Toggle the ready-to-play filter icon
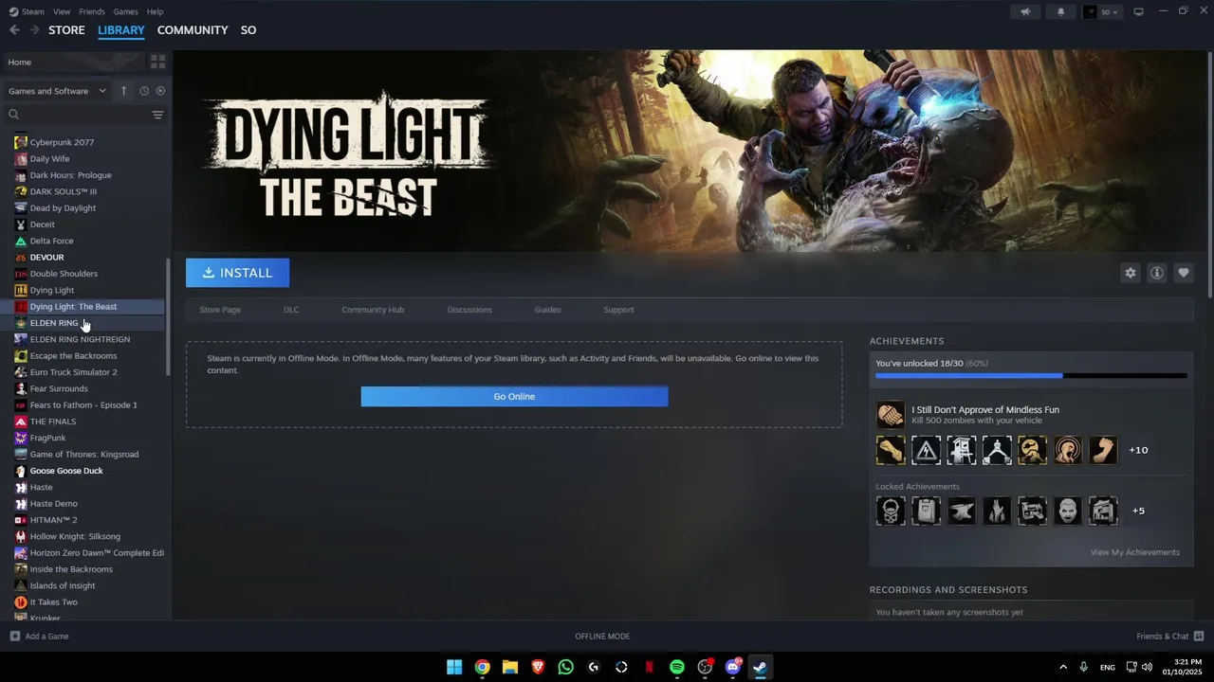This screenshot has height=682, width=1214. coord(160,91)
